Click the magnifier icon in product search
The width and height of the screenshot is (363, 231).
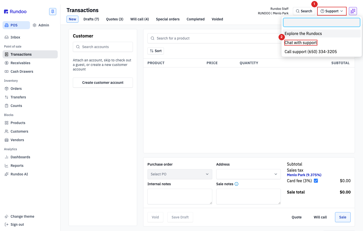point(153,38)
